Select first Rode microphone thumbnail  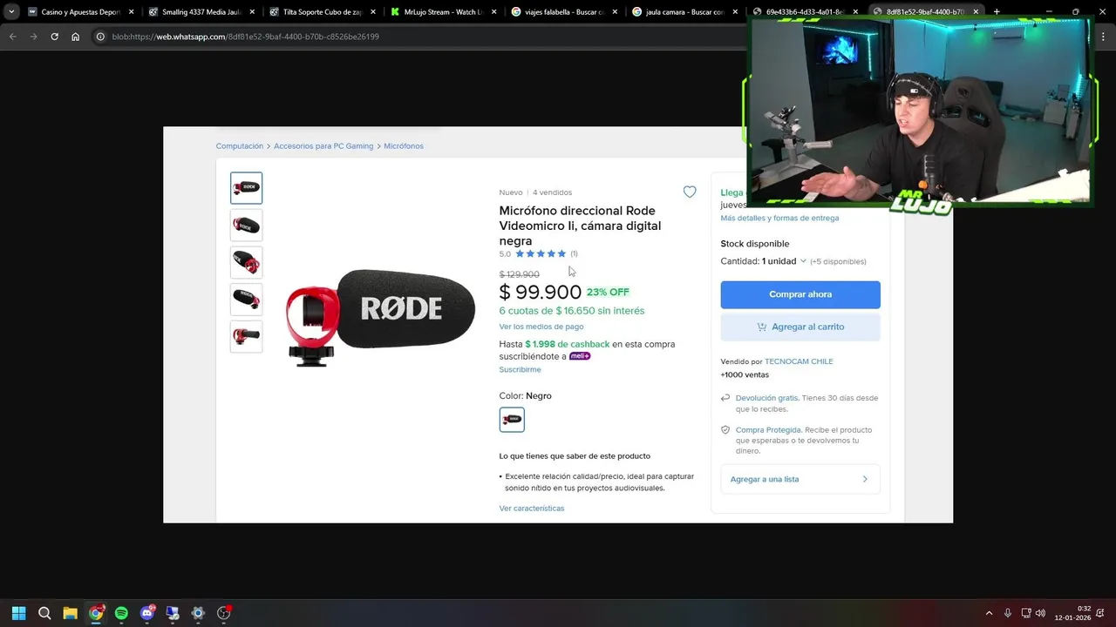(246, 188)
